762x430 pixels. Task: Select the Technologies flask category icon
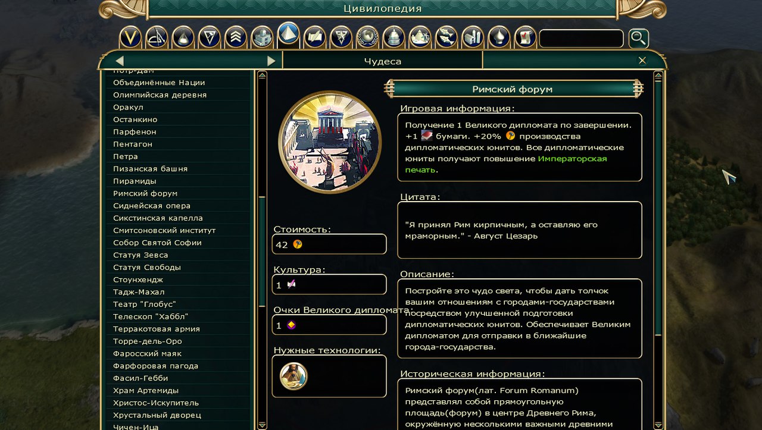[183, 37]
